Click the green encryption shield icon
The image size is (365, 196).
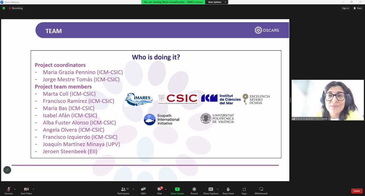point(4,8)
